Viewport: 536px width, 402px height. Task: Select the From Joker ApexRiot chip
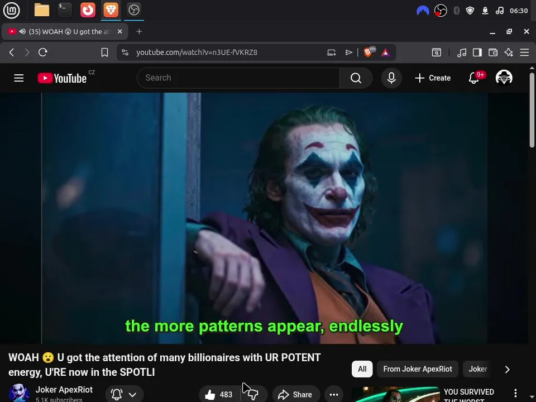point(418,369)
